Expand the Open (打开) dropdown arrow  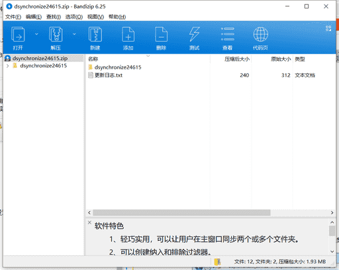coord(36,34)
